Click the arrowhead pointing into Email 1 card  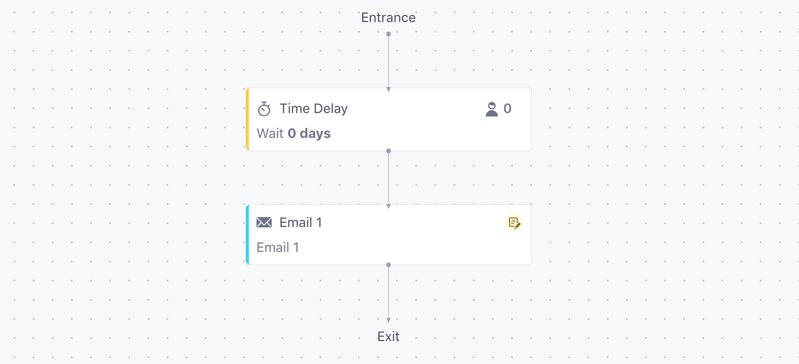388,206
